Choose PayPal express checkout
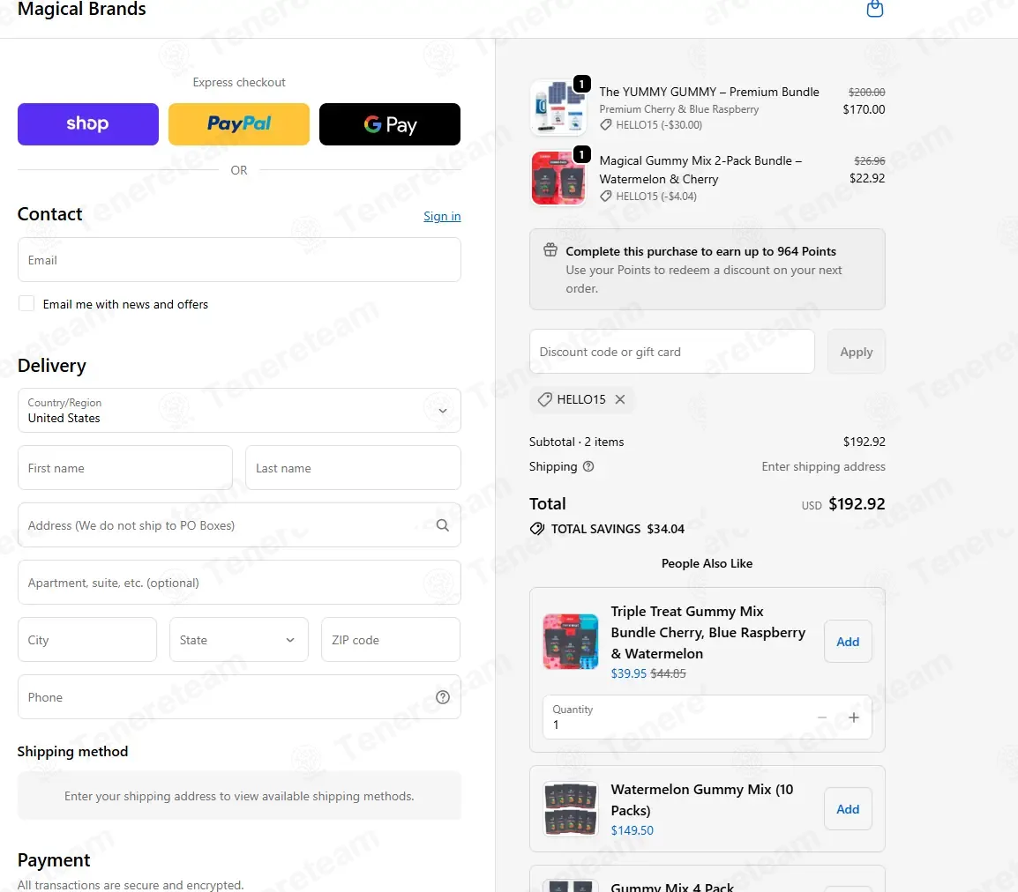 click(x=239, y=124)
